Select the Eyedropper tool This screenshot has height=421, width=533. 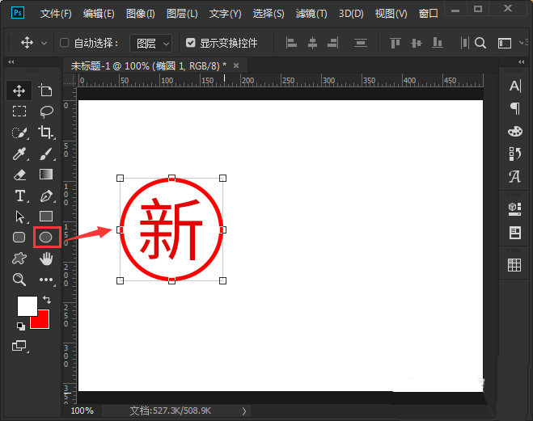point(19,154)
